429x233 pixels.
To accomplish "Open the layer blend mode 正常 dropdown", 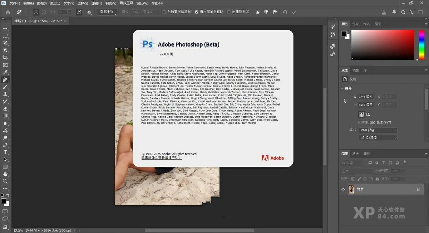I will (x=355, y=171).
